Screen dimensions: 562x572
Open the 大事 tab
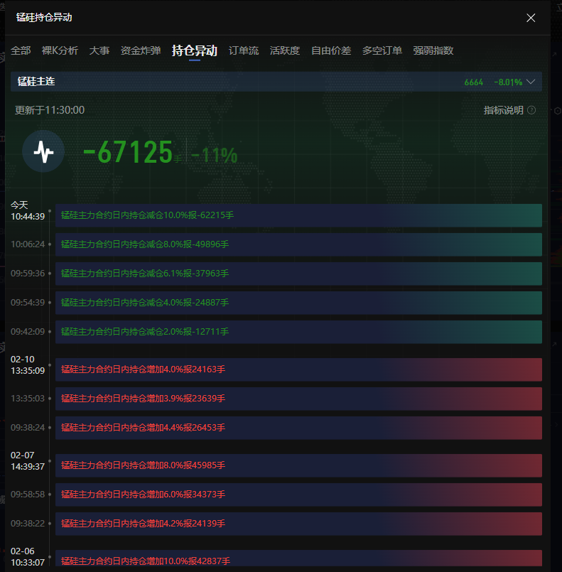coord(99,50)
